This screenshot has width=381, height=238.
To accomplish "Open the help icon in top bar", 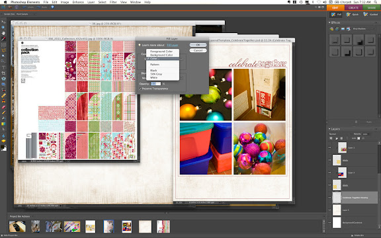I will 52,7.
